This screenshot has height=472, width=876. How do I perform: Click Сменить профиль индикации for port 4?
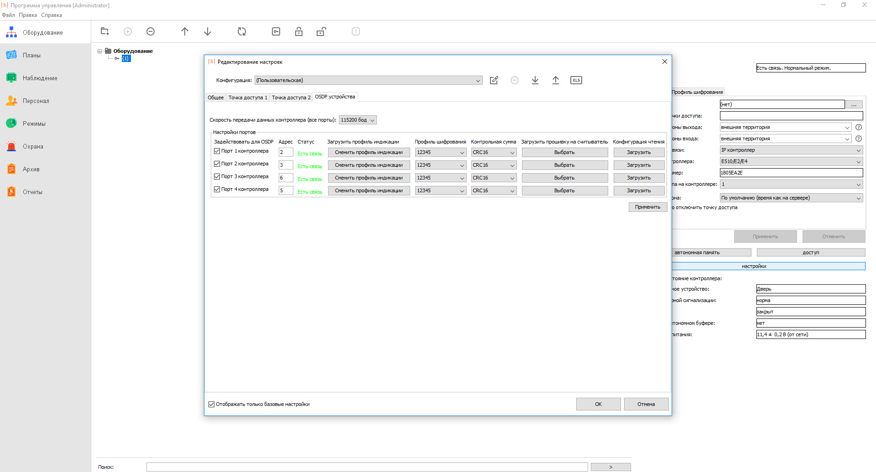click(x=369, y=190)
